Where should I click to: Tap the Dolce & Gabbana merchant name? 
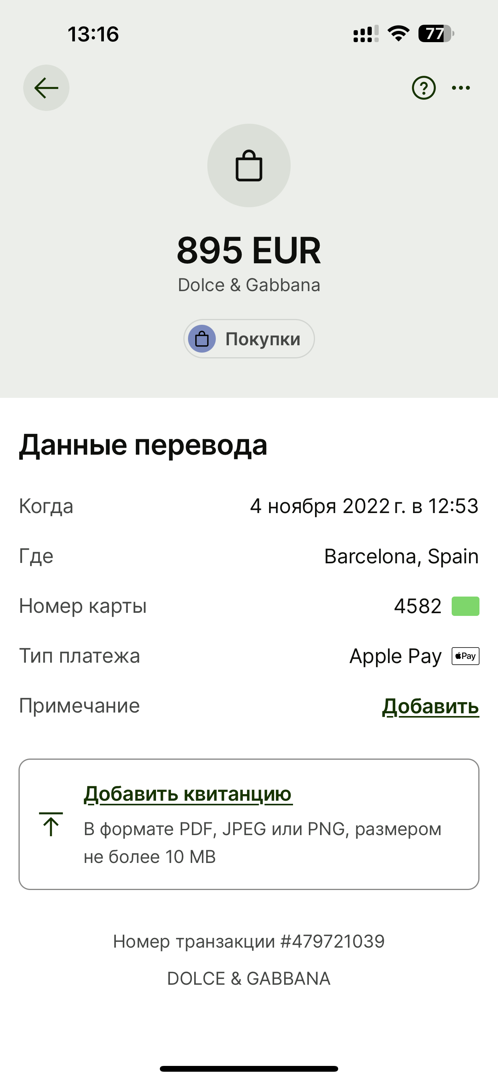point(249,285)
